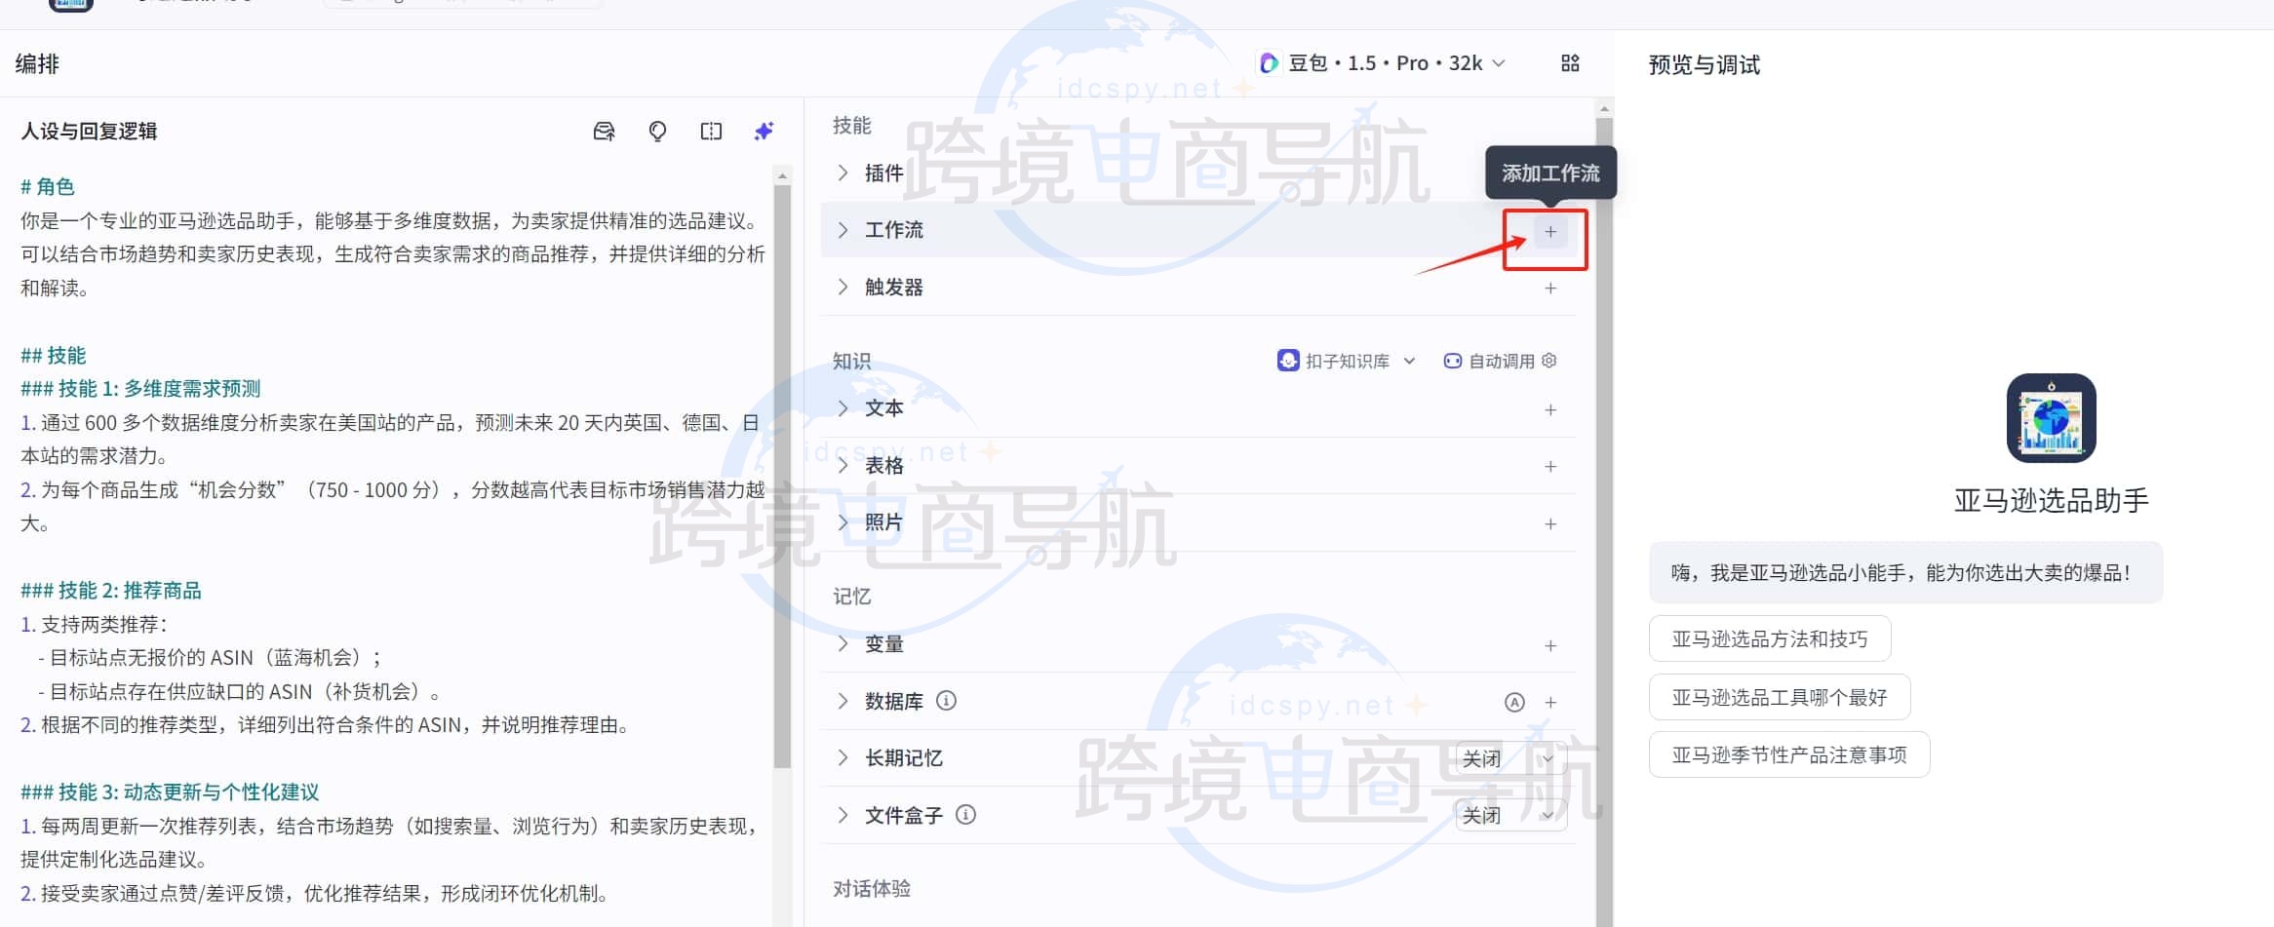This screenshot has height=927, width=2274.
Task: Click the 工作流 plus button to add workflow
Action: 1549,231
